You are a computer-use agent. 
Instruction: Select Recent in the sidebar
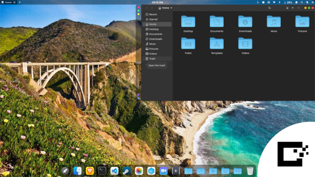click(x=153, y=14)
